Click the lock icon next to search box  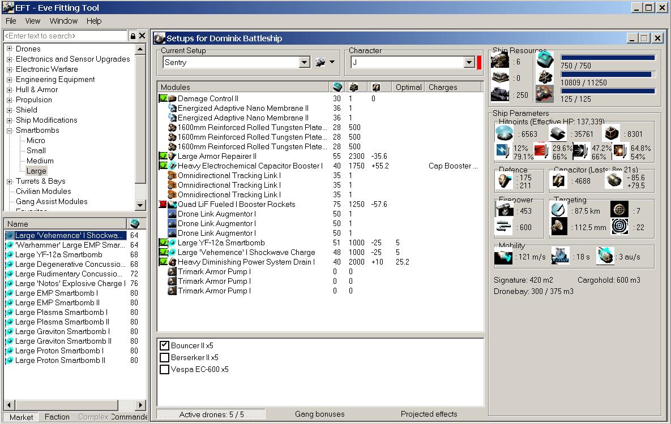[133, 36]
